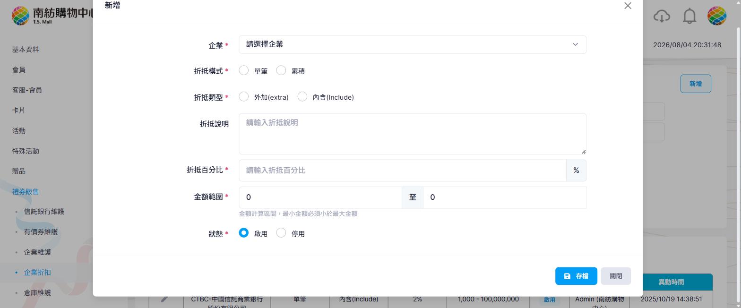
Task: Open 卡片 in the sidebar
Action: click(x=19, y=111)
